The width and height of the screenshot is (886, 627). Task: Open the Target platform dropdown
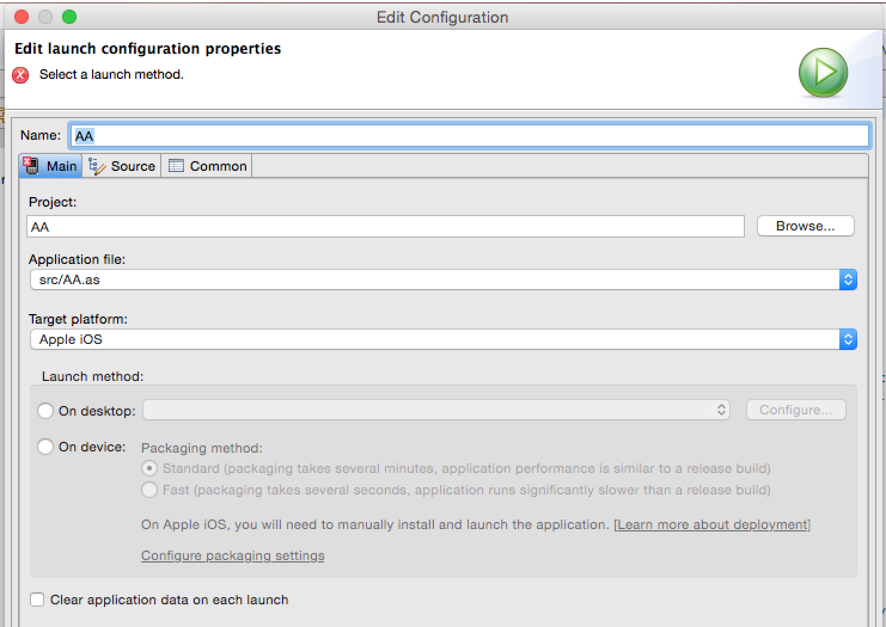pyautogui.click(x=443, y=339)
